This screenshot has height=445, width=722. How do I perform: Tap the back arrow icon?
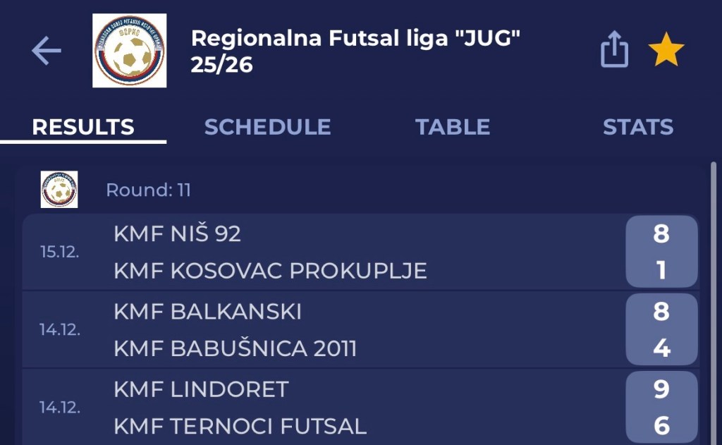[x=47, y=51]
